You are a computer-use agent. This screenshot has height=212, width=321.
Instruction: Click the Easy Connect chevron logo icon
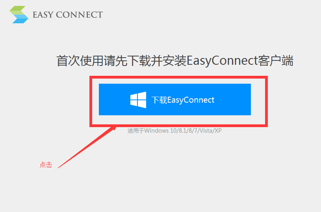[x=19, y=15]
